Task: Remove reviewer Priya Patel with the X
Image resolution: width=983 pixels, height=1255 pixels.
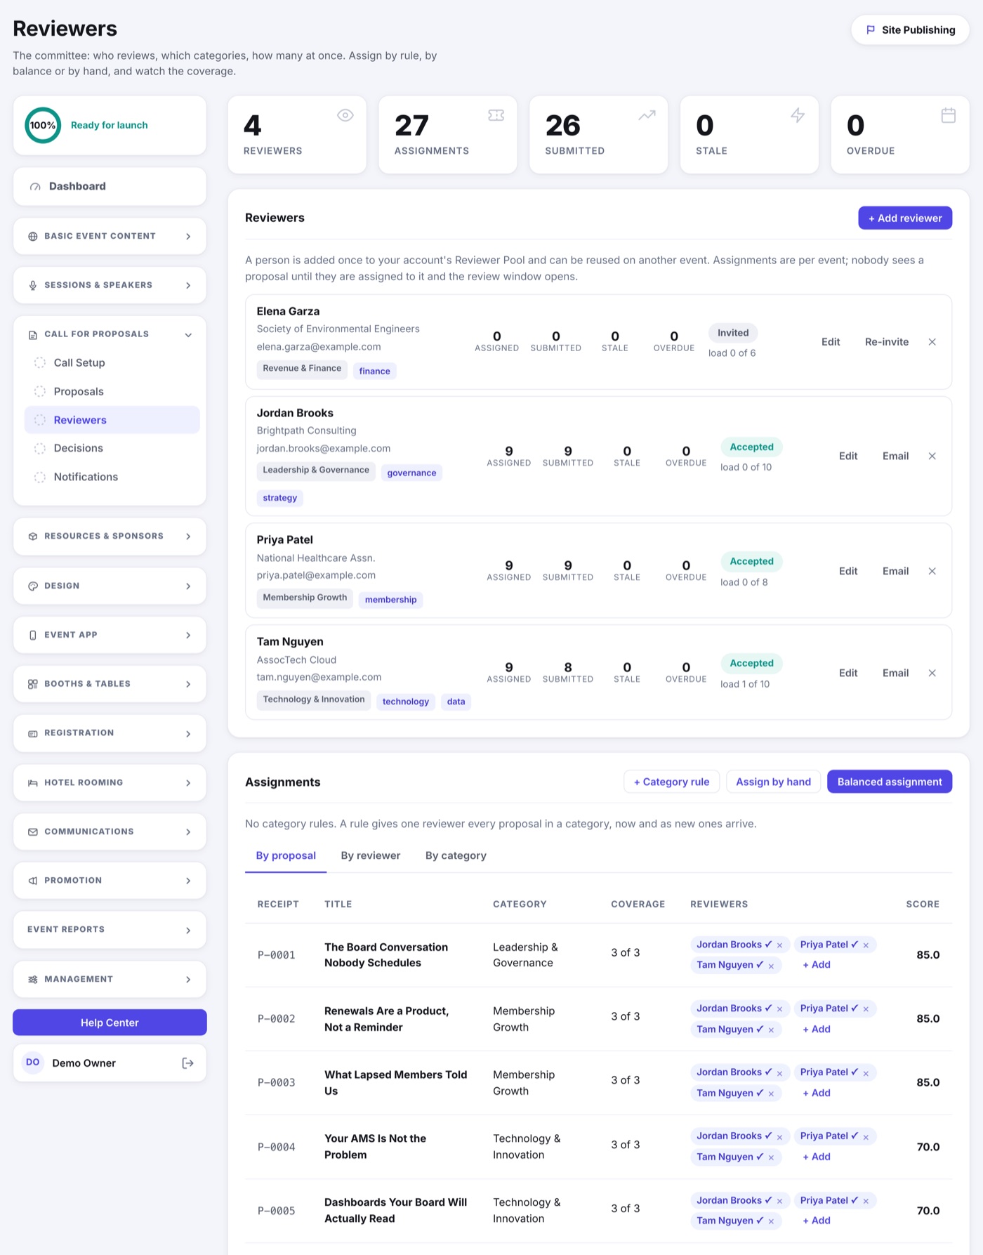Action: tap(932, 571)
